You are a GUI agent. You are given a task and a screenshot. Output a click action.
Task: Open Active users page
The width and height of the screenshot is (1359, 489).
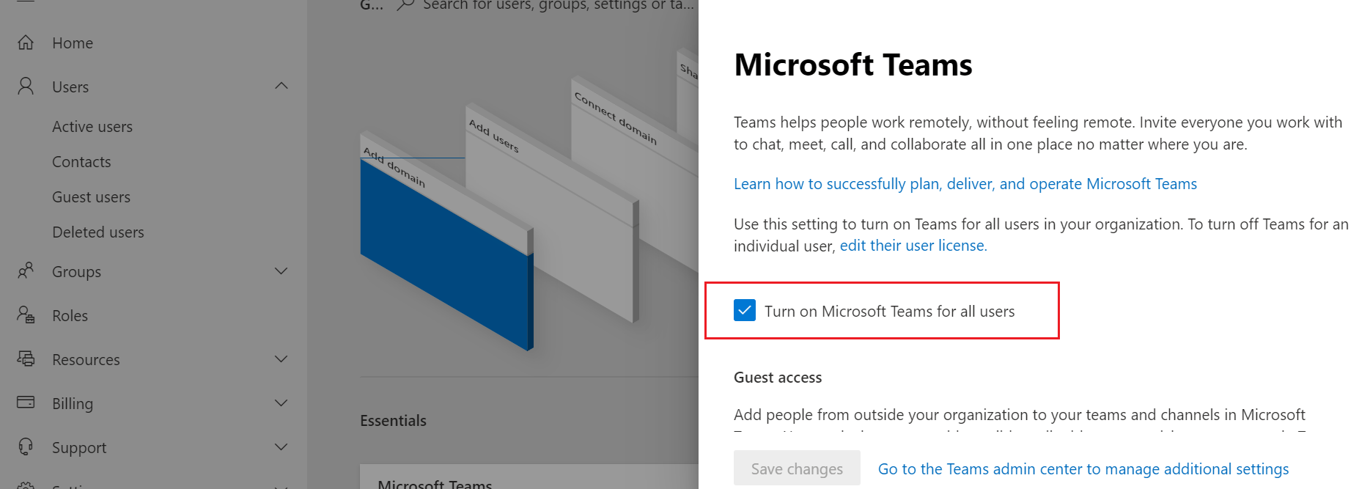92,127
